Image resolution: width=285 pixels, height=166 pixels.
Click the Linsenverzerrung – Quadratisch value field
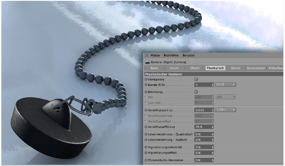[203, 134]
